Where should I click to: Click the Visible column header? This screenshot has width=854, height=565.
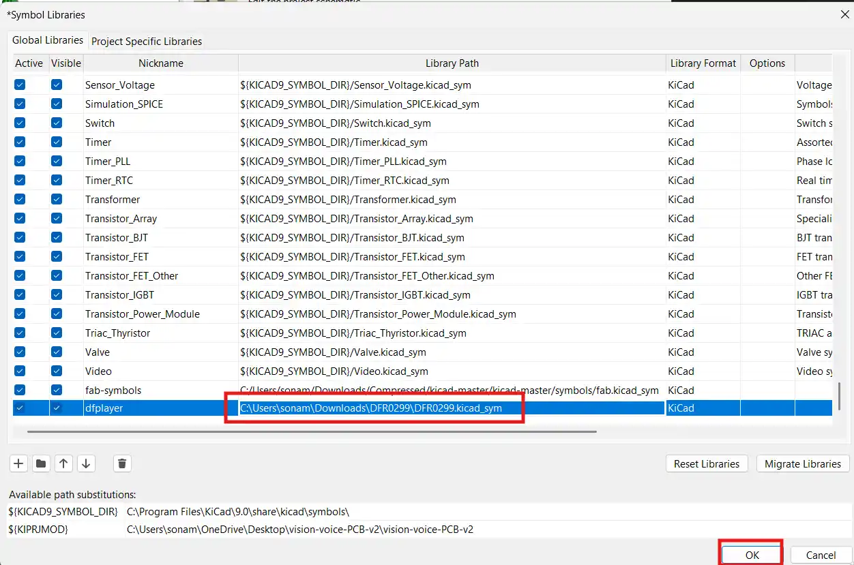pyautogui.click(x=66, y=63)
